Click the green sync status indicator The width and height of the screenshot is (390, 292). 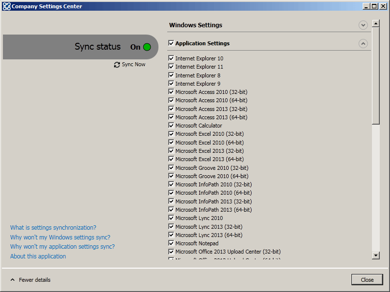[147, 47]
